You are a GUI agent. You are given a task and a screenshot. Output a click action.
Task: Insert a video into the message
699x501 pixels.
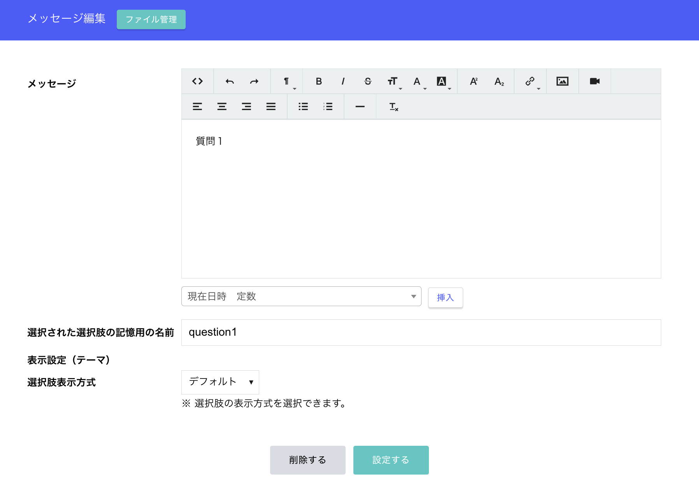(x=595, y=81)
